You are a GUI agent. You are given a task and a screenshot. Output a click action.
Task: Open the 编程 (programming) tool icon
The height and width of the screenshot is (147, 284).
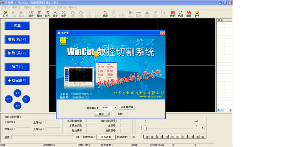point(189,14)
